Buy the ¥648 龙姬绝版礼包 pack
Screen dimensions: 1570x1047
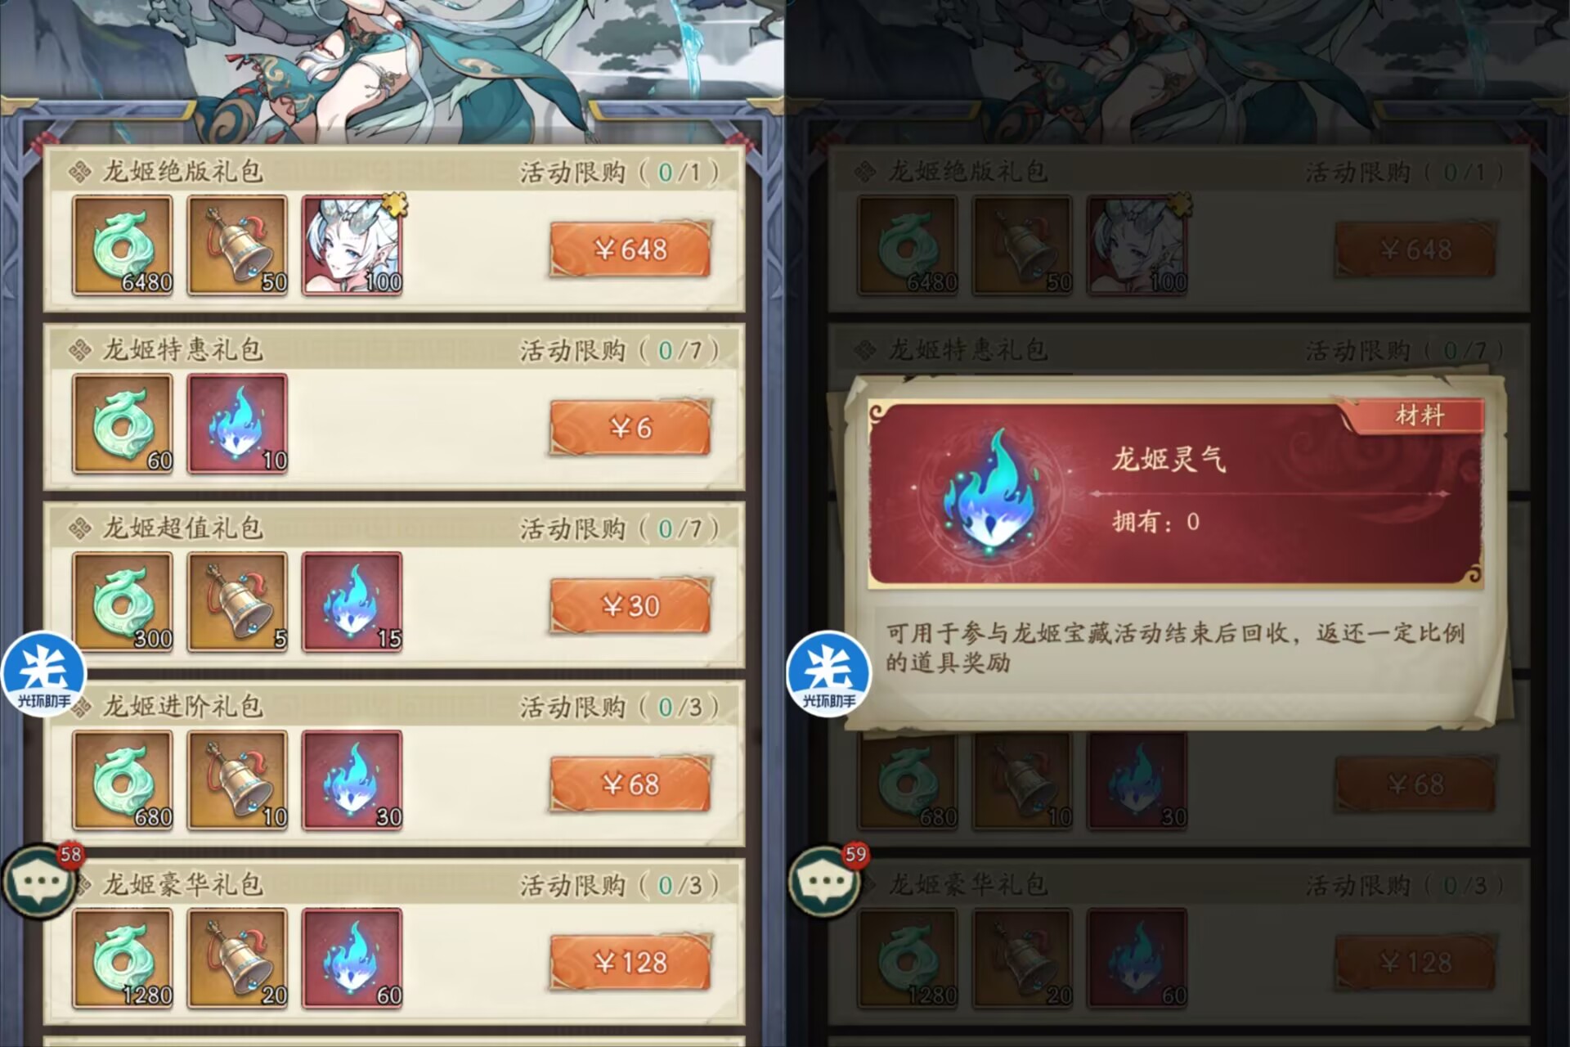pyautogui.click(x=630, y=249)
